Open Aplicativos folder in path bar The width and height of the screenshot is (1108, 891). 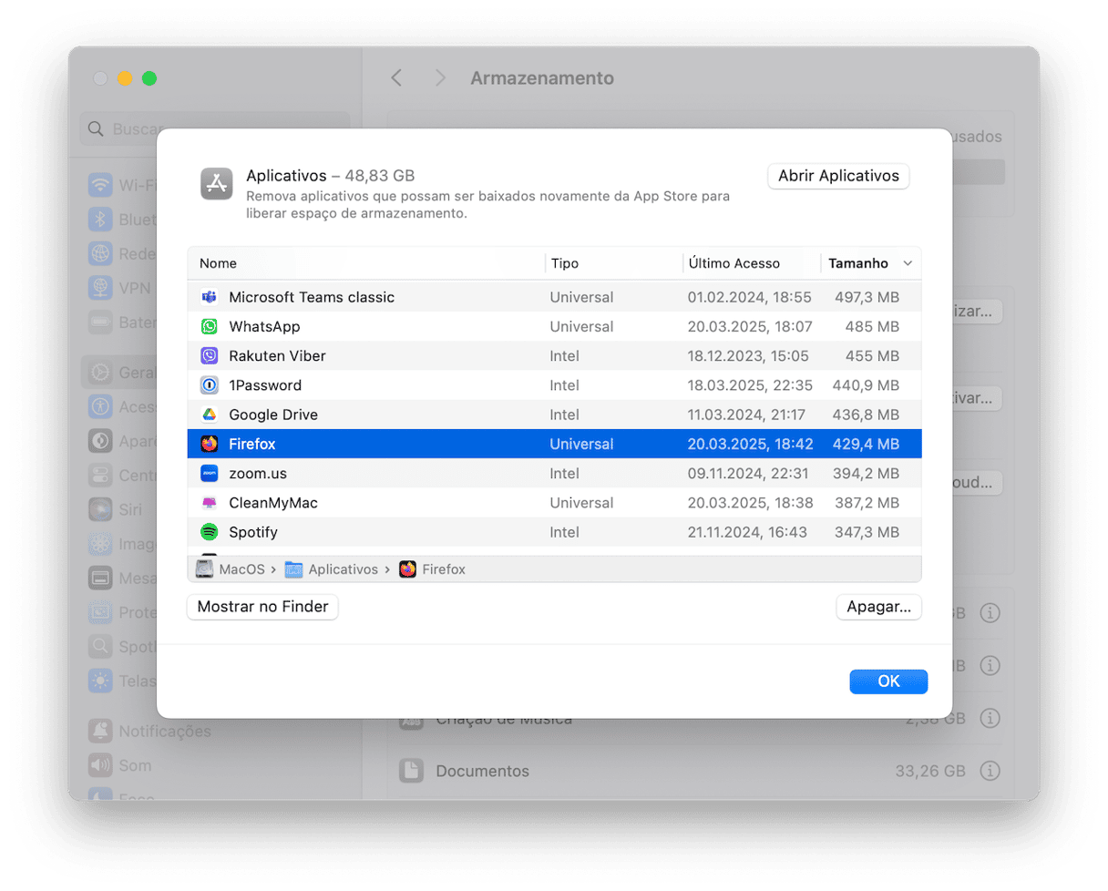pyautogui.click(x=333, y=569)
